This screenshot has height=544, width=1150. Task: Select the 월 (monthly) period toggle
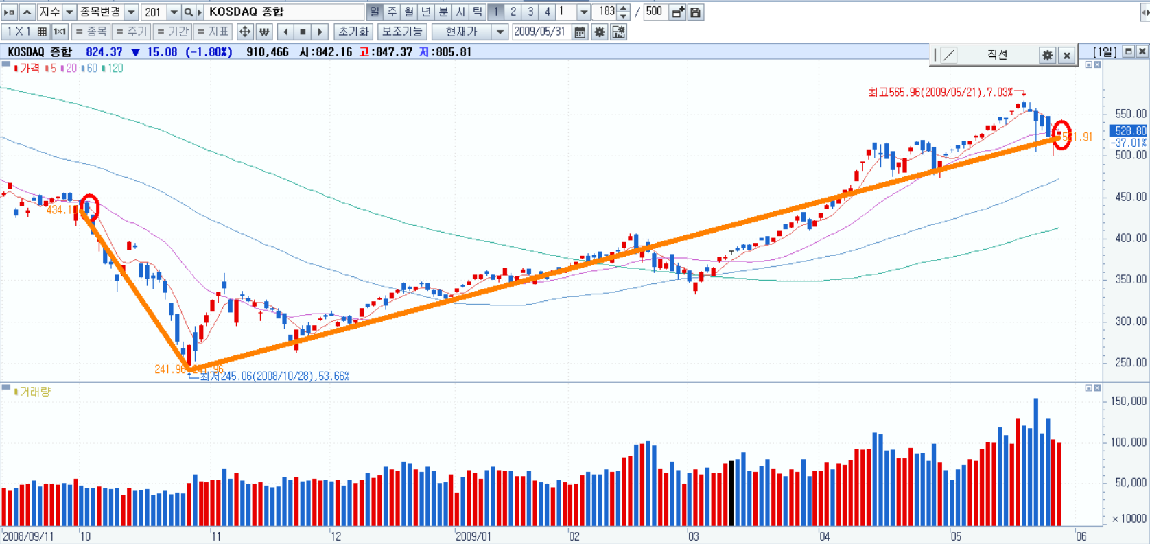tap(409, 12)
